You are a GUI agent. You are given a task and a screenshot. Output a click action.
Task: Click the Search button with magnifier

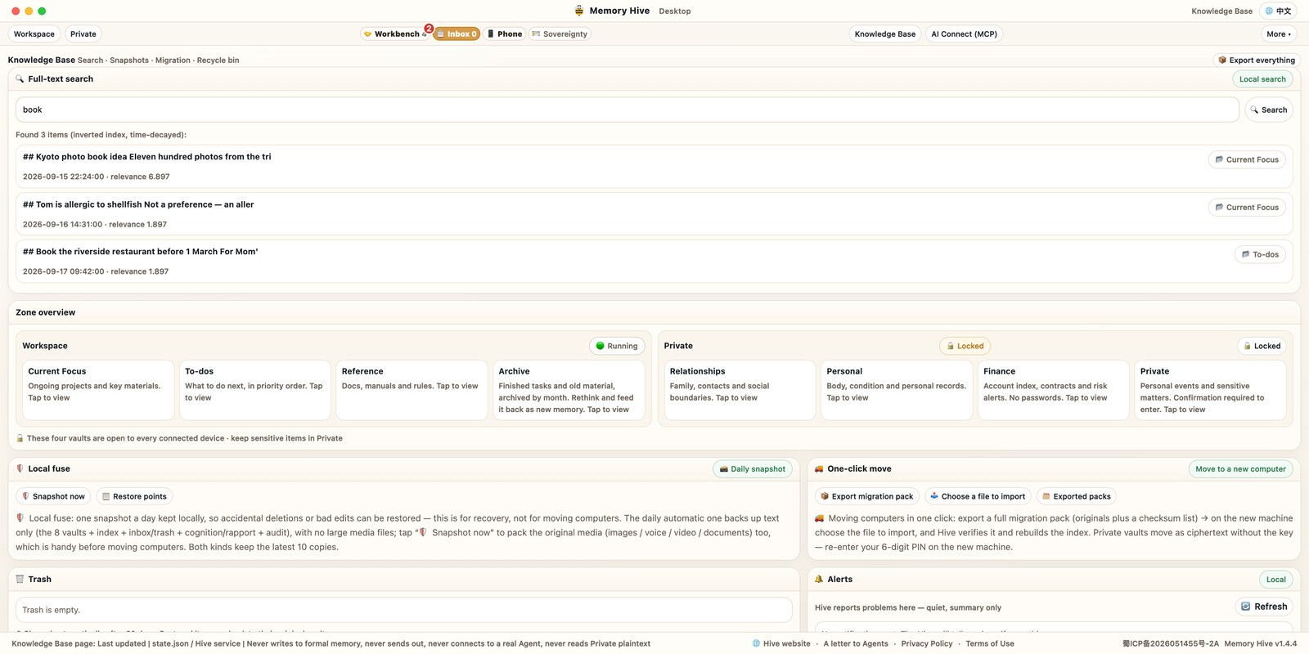tap(1269, 110)
